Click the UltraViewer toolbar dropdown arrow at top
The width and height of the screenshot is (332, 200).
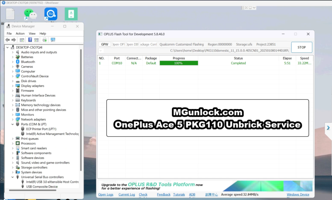coord(254,8)
